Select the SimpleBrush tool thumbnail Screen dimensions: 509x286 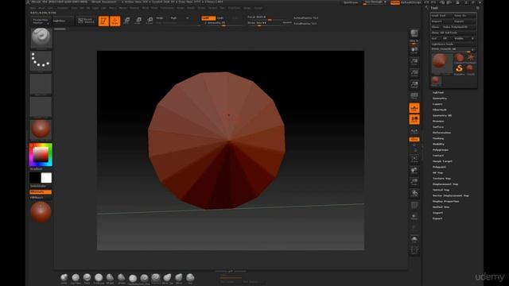pyautogui.click(x=459, y=69)
